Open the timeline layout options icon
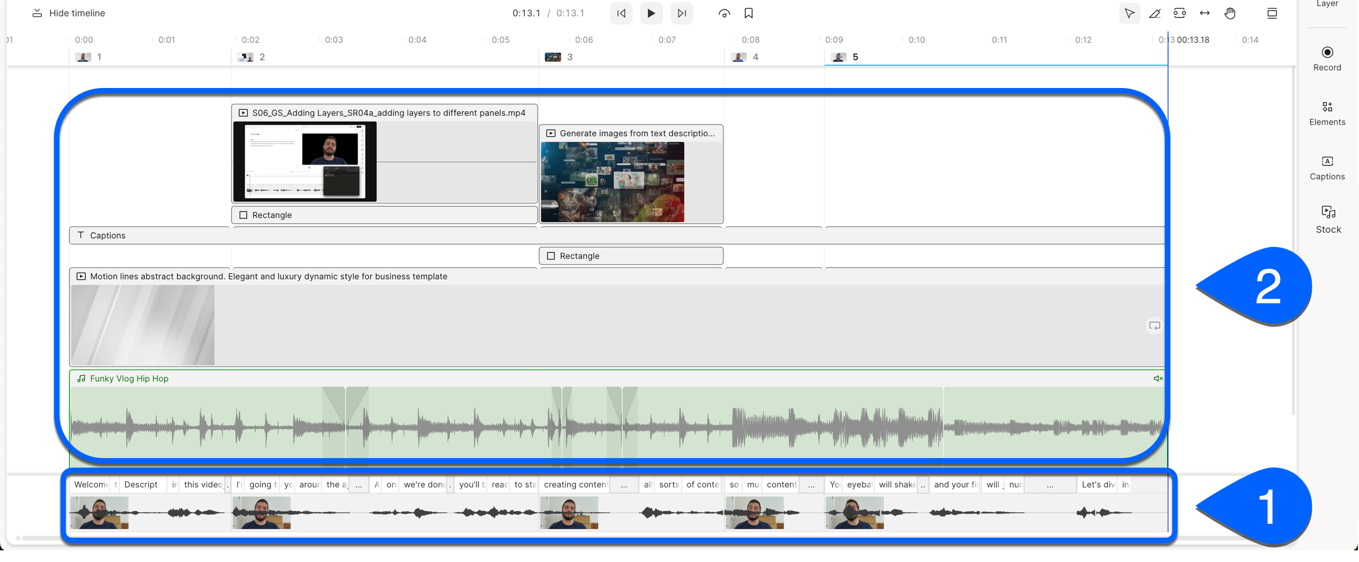 (x=1272, y=13)
